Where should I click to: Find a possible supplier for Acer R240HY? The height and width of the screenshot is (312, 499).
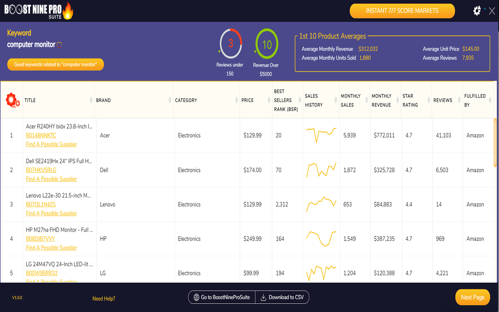51,144
